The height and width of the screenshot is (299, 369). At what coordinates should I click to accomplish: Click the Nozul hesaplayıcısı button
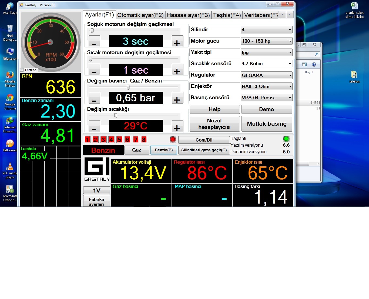(x=214, y=124)
